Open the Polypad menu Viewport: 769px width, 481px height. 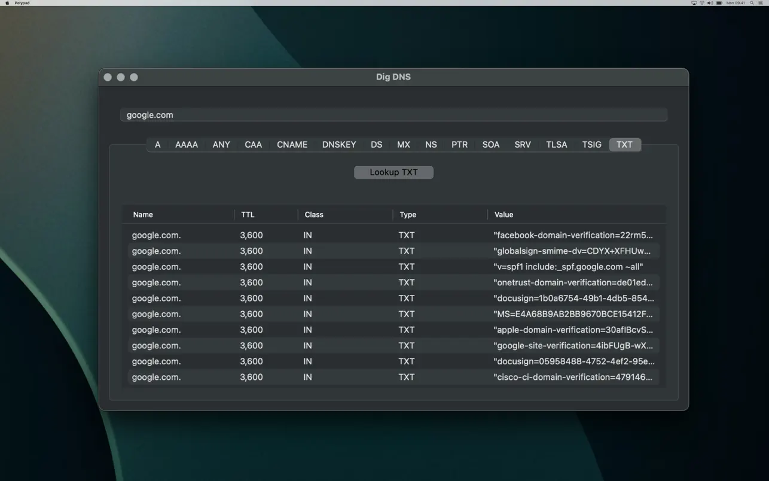point(21,2)
